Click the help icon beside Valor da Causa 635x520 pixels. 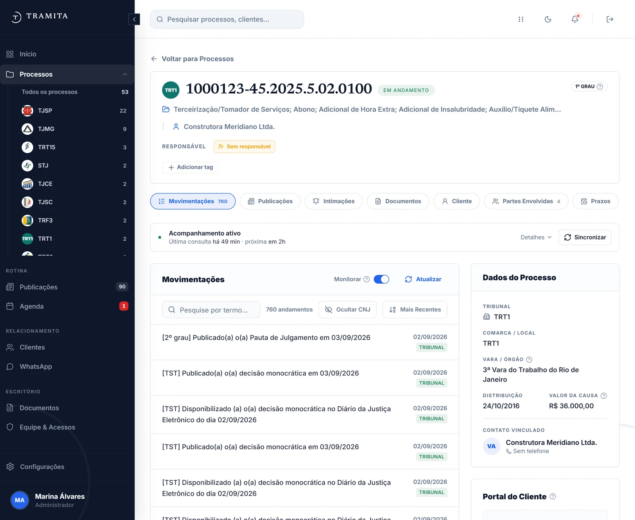(x=604, y=396)
